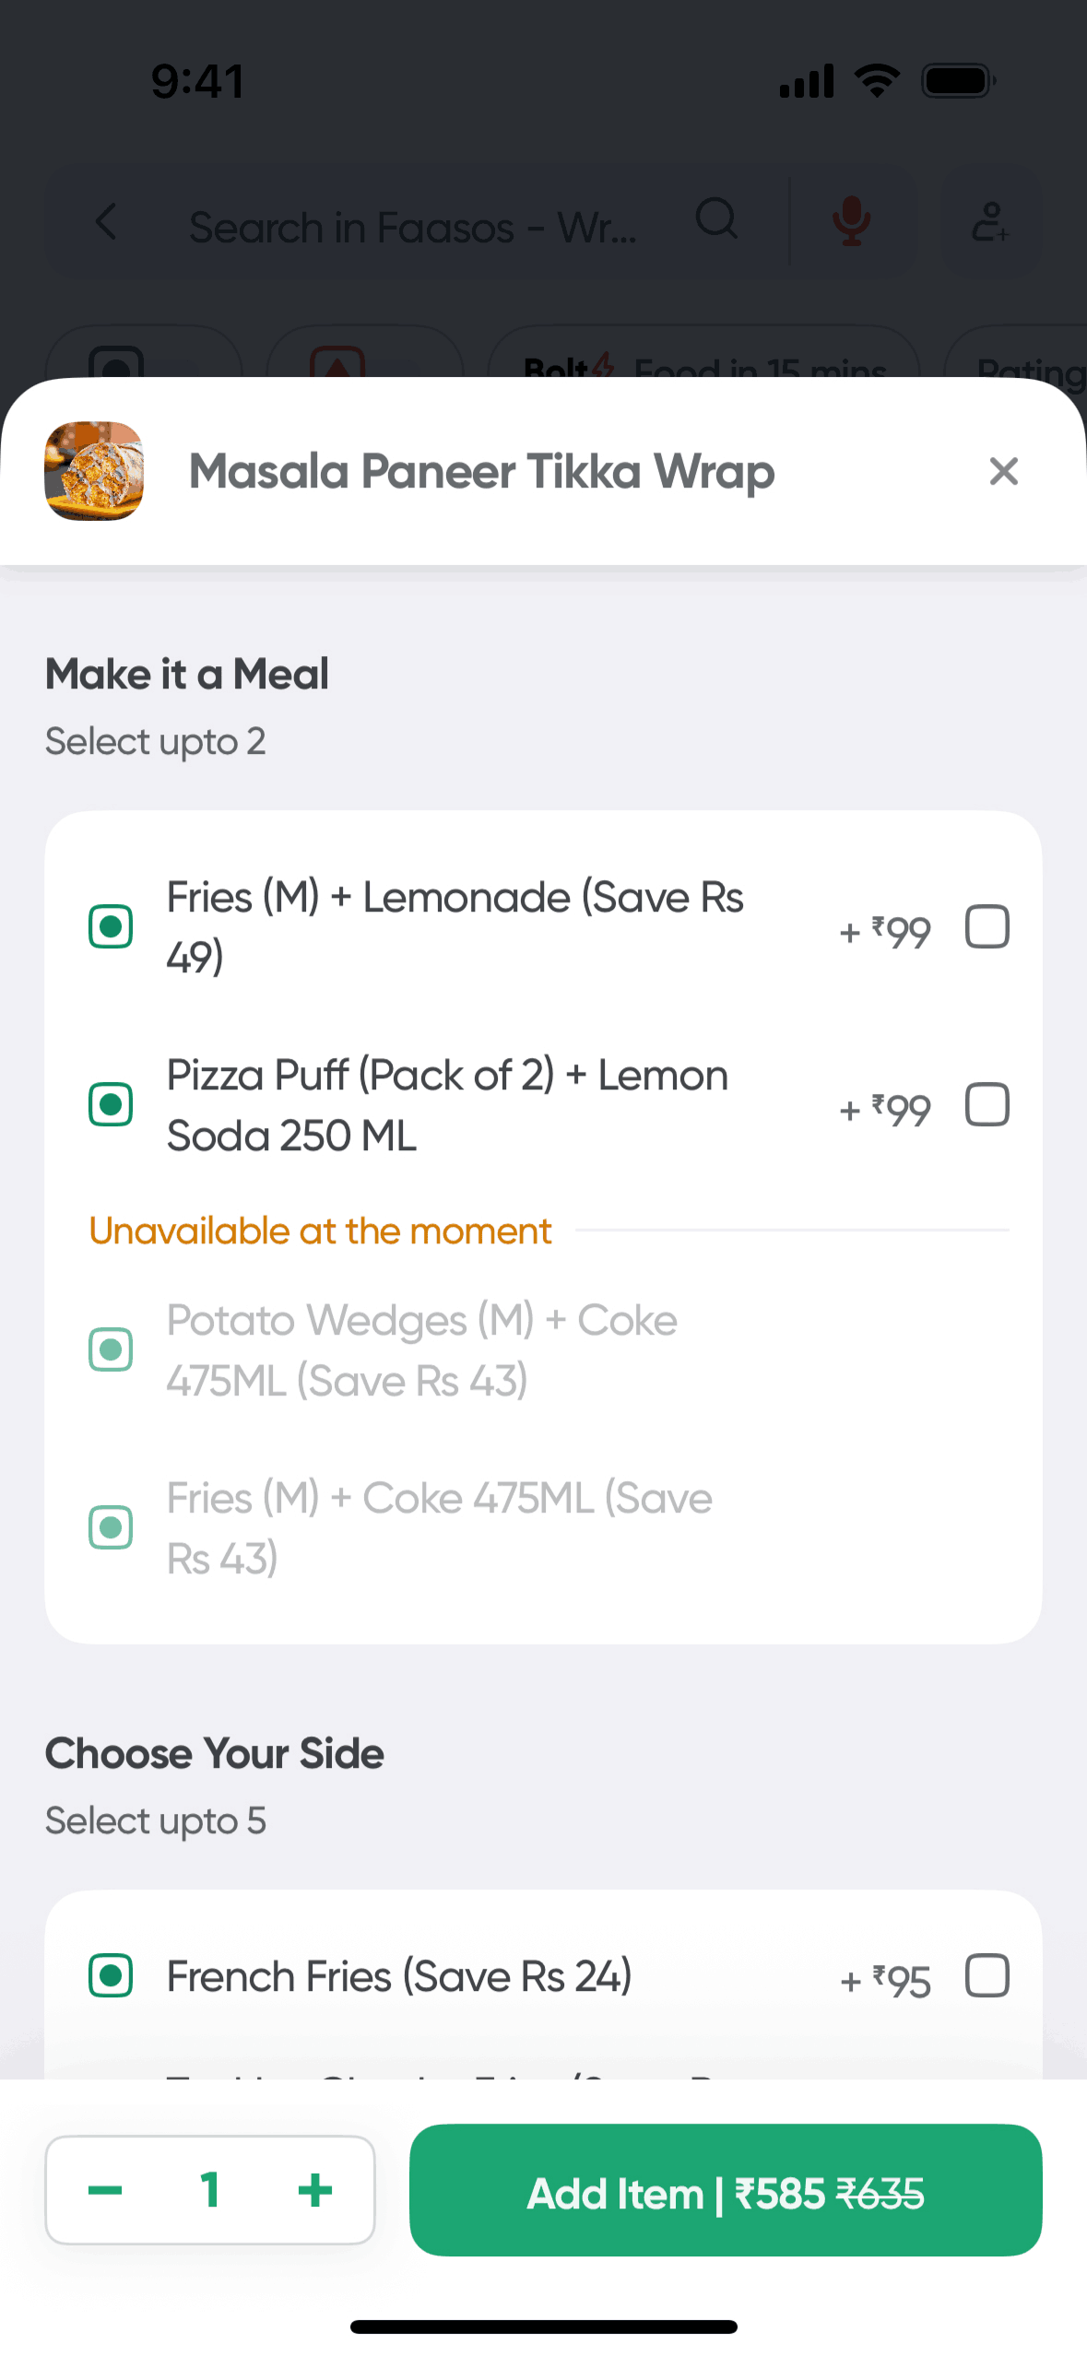Viewport: 1087px width, 2356px height.
Task: Close the Masala Paneer Tikka Wrap sheet
Action: [1003, 471]
